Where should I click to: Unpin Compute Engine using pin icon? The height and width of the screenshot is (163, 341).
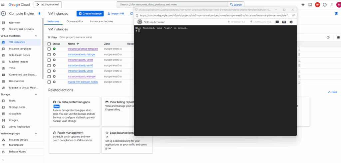pyautogui.click(x=39, y=14)
